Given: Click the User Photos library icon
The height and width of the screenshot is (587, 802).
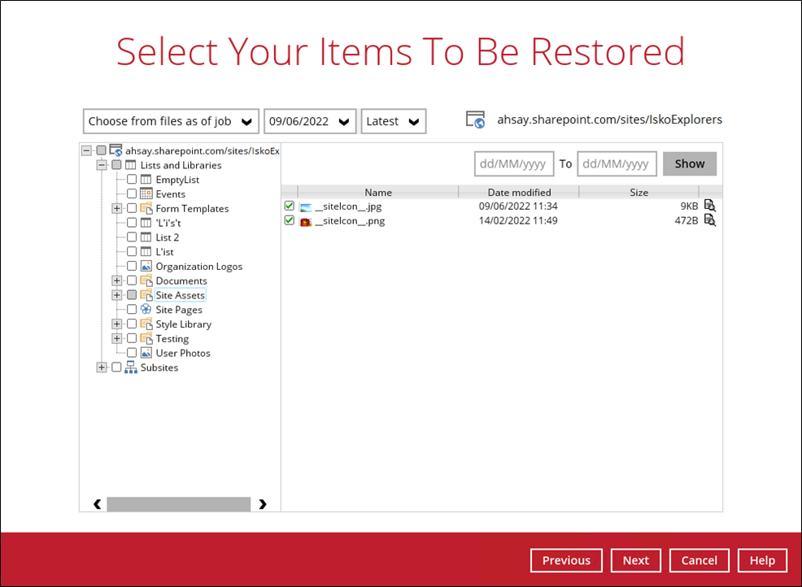Looking at the screenshot, I should [x=146, y=353].
